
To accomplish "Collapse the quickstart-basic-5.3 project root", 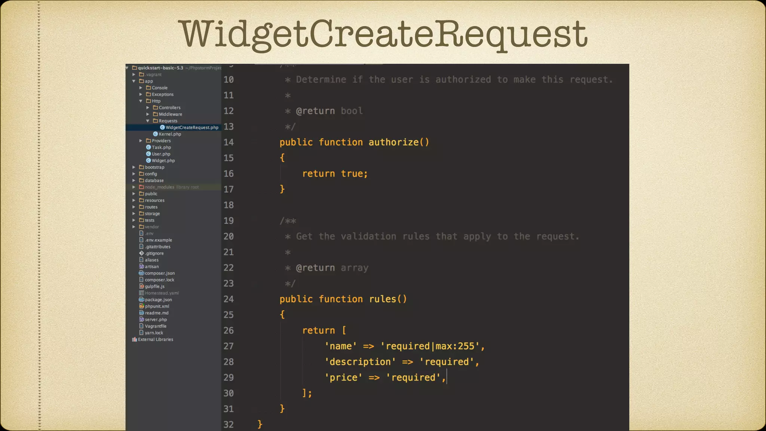I will 127,68.
